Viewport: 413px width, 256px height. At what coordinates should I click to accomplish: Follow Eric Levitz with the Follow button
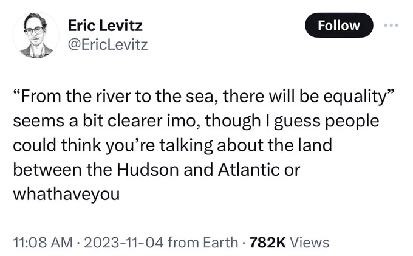[339, 26]
